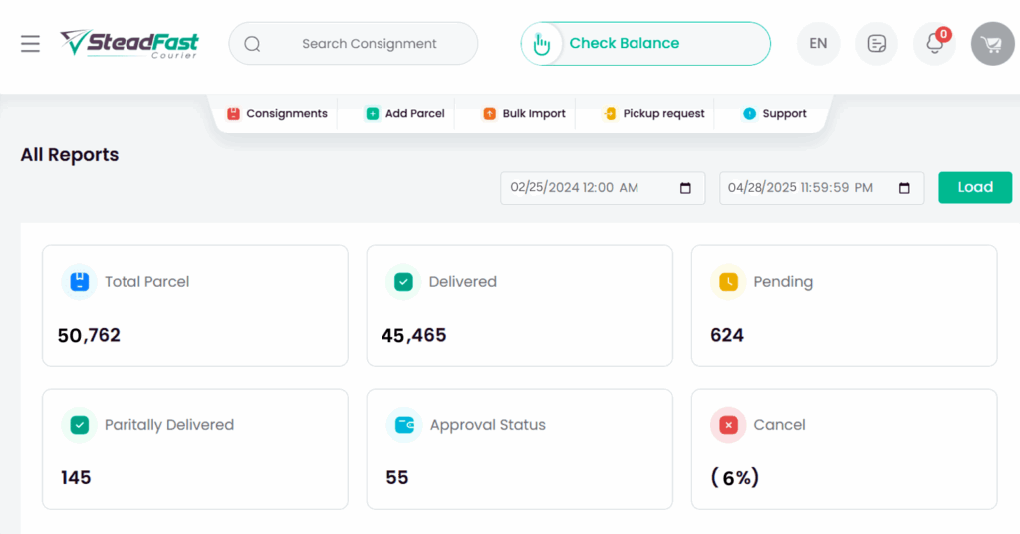Click the notification bell icon

[934, 44]
